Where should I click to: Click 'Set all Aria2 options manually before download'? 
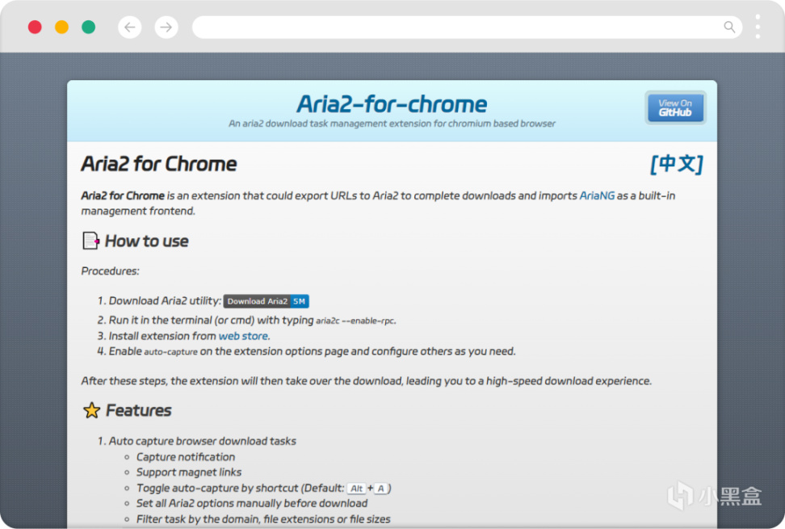(252, 503)
